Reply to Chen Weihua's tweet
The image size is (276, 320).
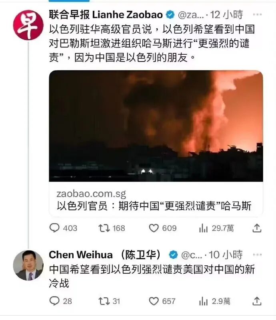[x=60, y=301]
